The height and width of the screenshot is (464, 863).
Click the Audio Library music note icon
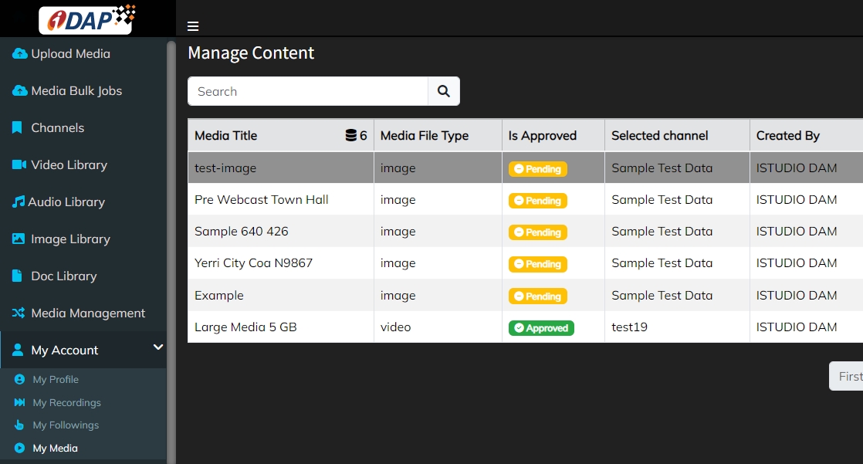[19, 202]
